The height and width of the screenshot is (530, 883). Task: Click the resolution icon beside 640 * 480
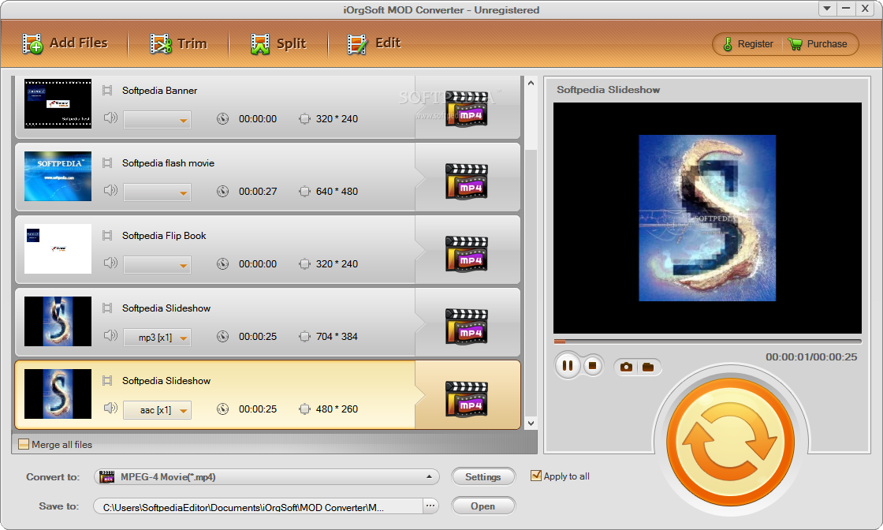[x=304, y=192]
